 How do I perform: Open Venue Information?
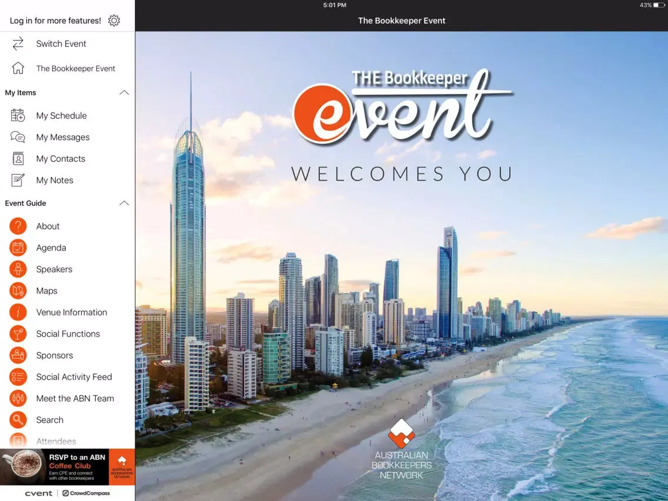(x=67, y=312)
